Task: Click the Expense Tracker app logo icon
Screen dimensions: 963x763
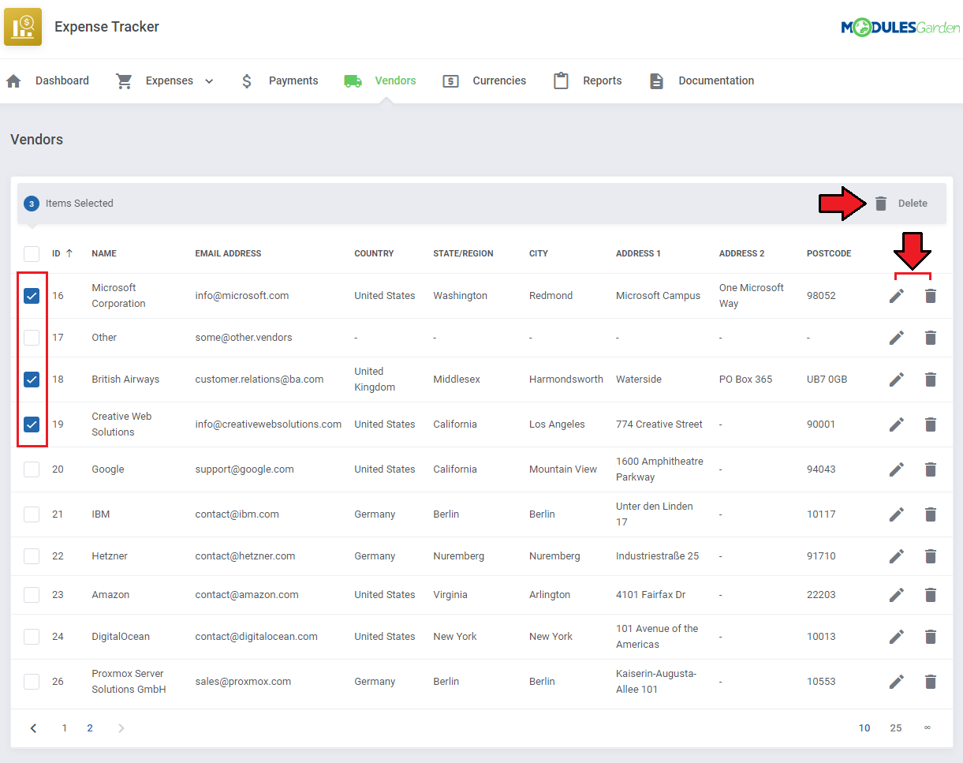Action: (x=23, y=27)
